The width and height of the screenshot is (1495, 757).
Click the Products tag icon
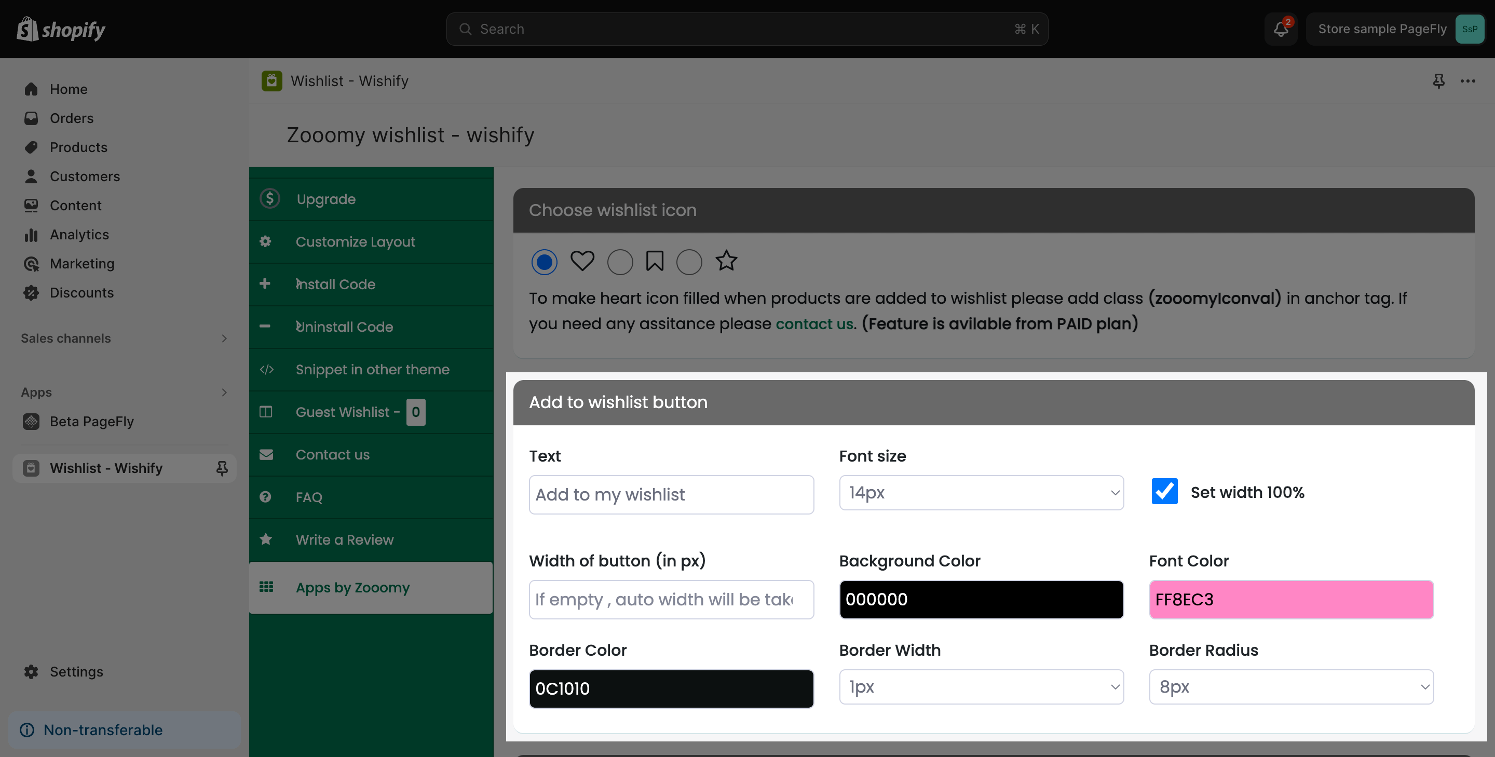tap(31, 147)
